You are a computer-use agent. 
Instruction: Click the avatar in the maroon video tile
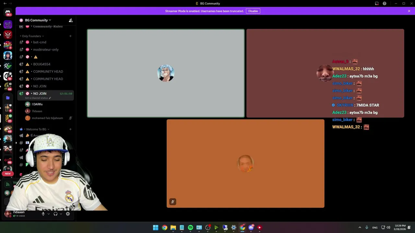click(325, 73)
